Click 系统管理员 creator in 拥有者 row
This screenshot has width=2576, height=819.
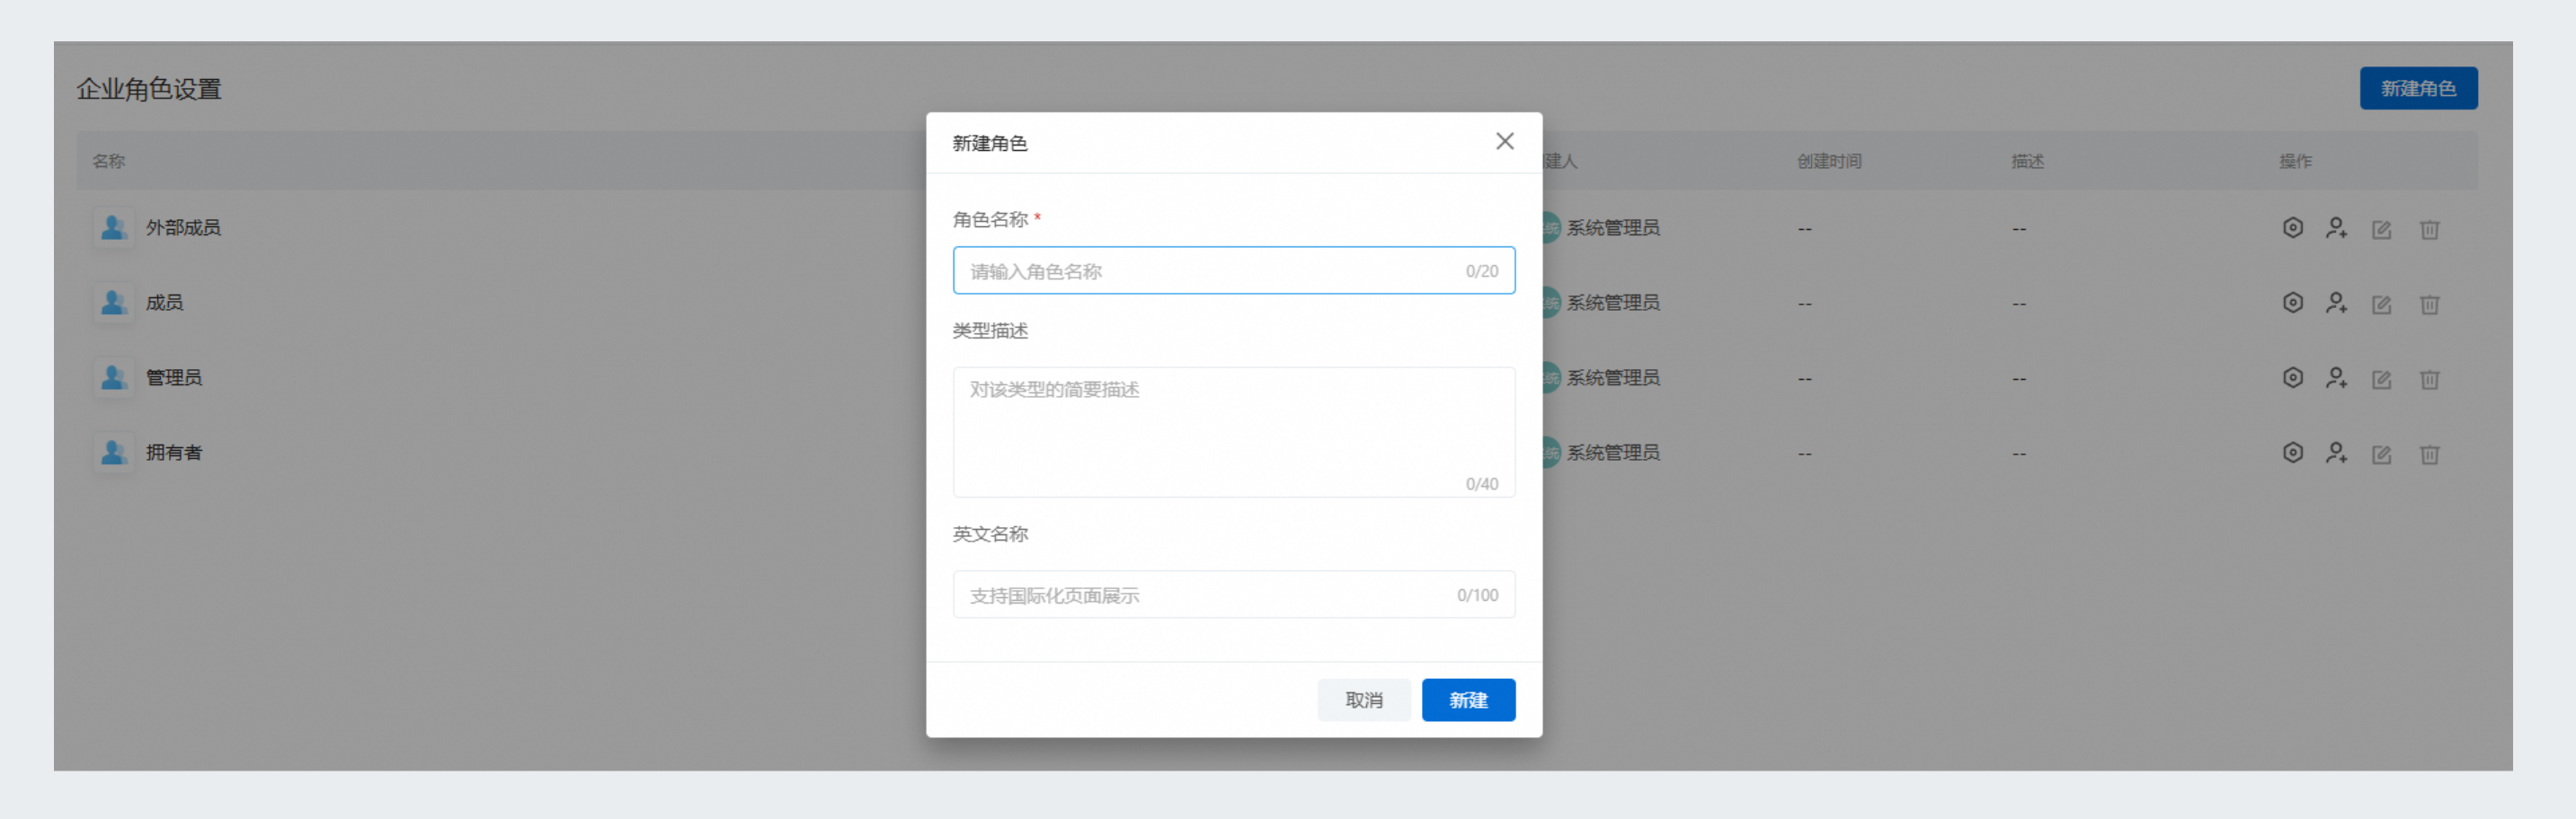point(1612,453)
